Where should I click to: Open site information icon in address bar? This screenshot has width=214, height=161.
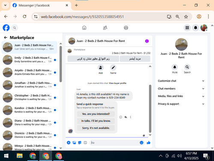[36, 17]
